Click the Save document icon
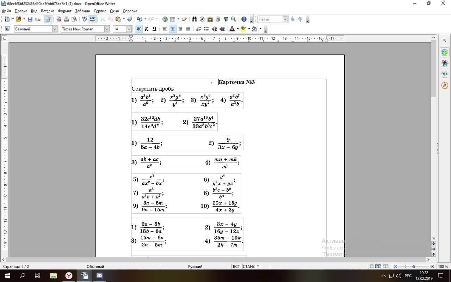 point(30,19)
